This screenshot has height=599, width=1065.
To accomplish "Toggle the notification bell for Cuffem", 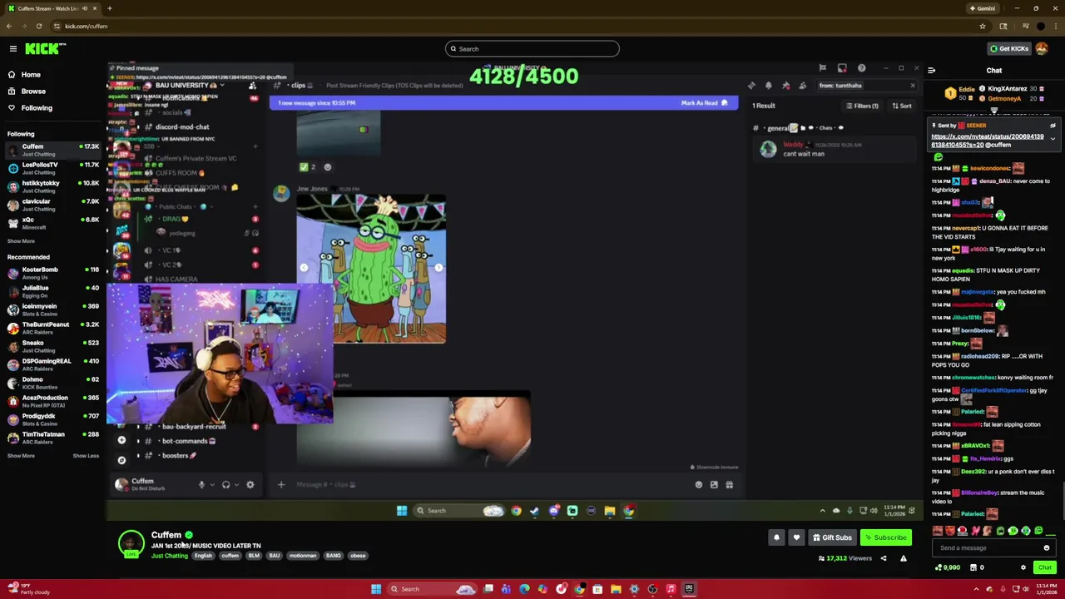I will click(x=776, y=537).
